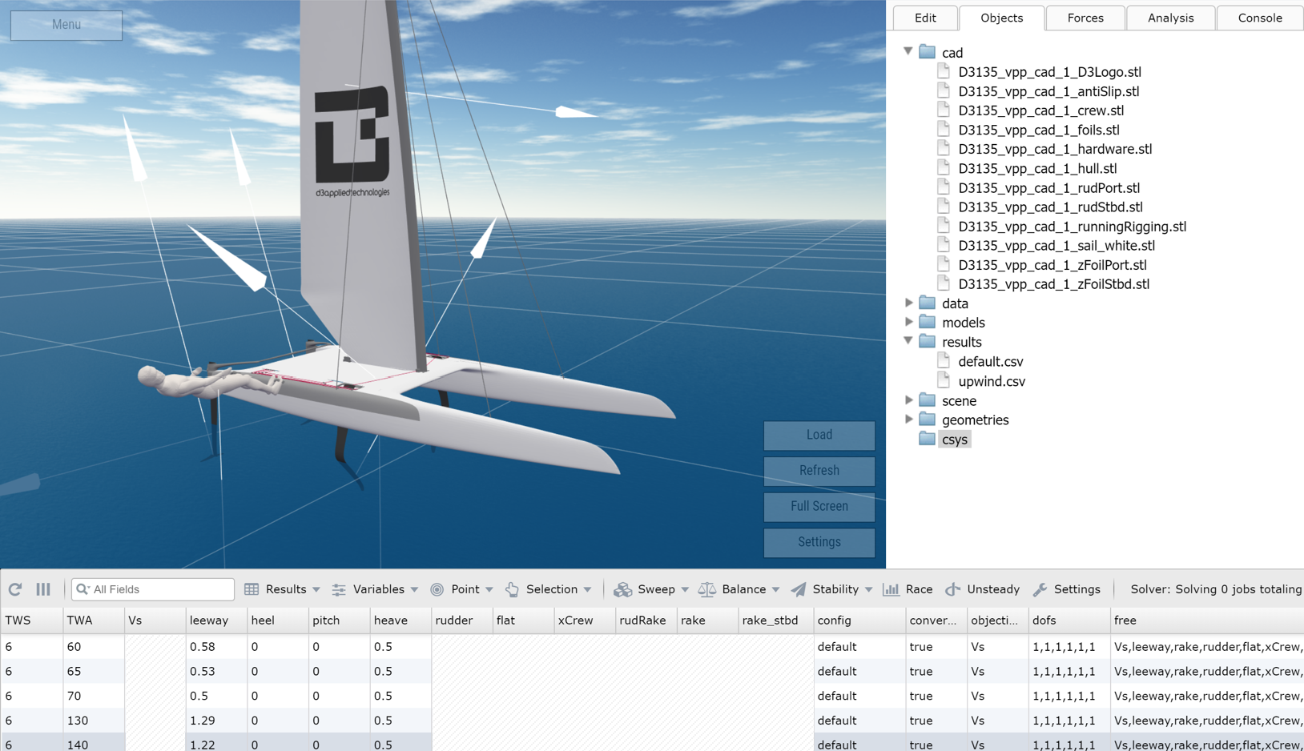The image size is (1304, 751).
Task: Select the csys folder icon
Action: [927, 439]
